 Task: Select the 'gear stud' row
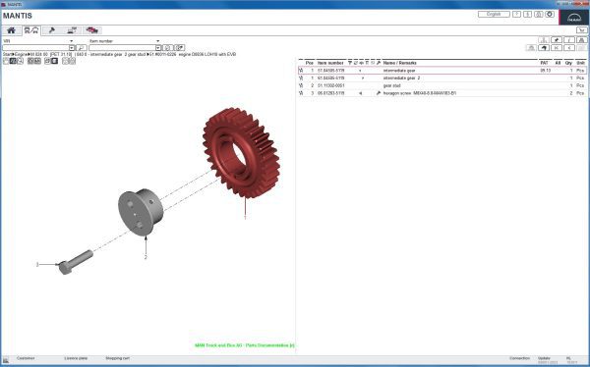pyautogui.click(x=442, y=85)
